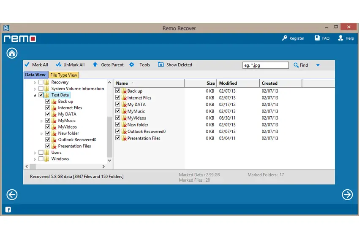Click the MyVideos folder icon in file list
The width and height of the screenshot is (359, 239).
124,118
